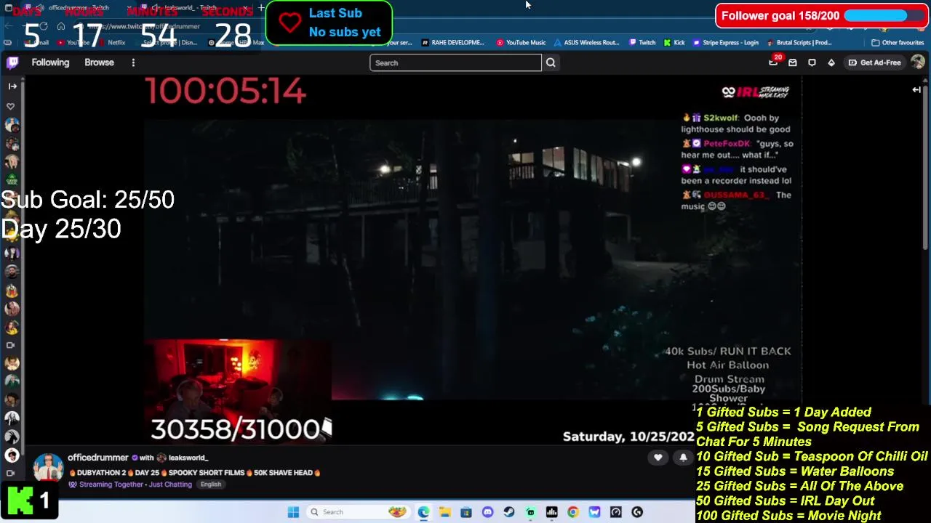Open Steam from taskbar
931x523 pixels.
(509, 512)
